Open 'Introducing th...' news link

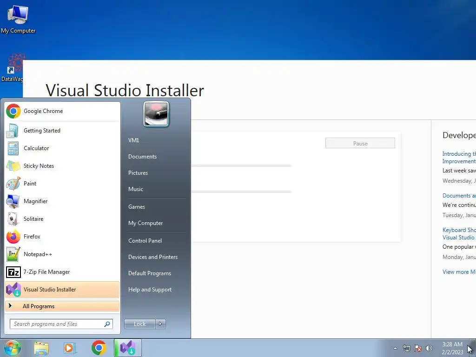click(459, 158)
